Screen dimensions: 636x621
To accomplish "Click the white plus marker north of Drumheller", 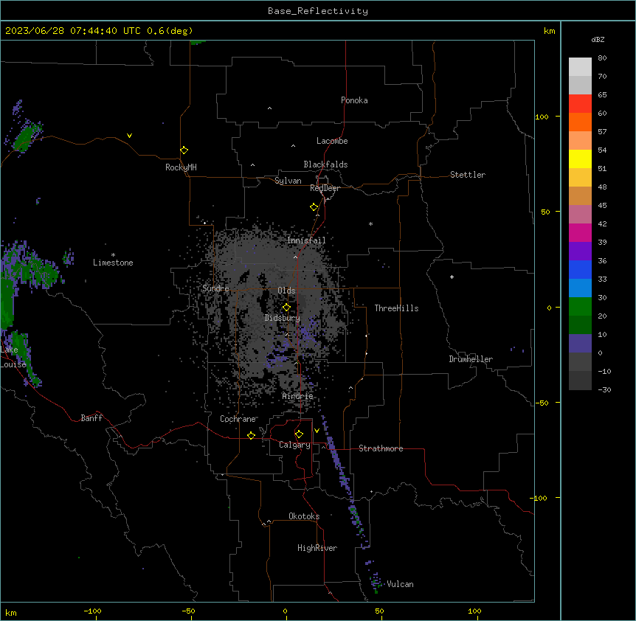I will 452,277.
